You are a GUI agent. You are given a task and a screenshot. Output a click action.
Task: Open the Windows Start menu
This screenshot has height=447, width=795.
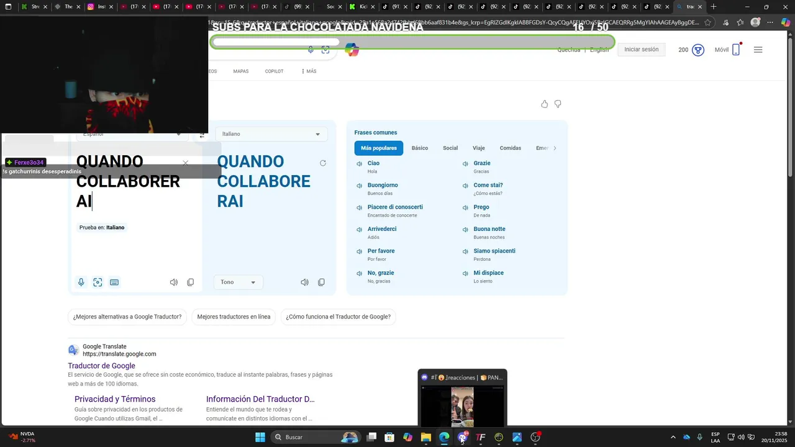(x=260, y=437)
